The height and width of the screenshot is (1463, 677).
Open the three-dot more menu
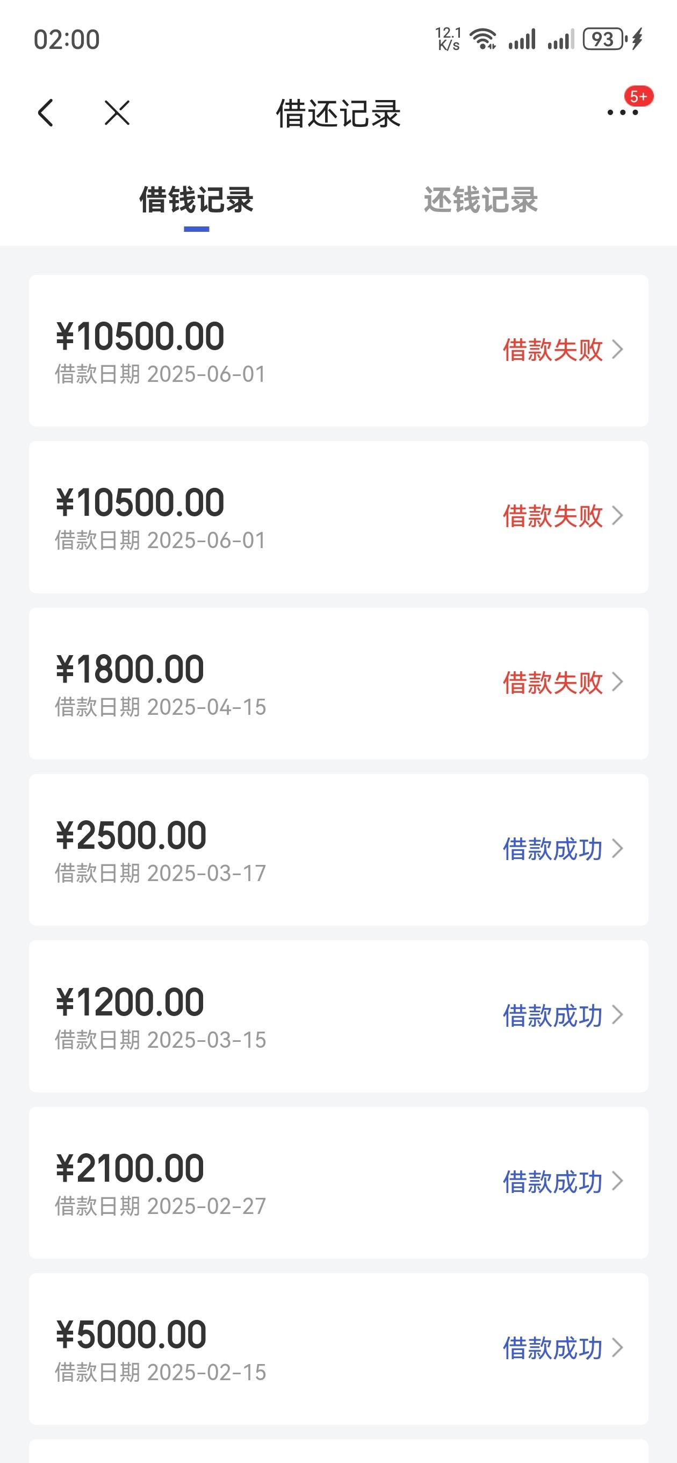pos(623,112)
